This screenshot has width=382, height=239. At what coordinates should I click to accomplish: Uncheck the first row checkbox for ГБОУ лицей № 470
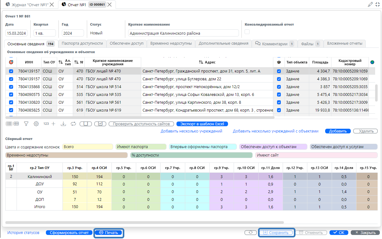(11, 71)
